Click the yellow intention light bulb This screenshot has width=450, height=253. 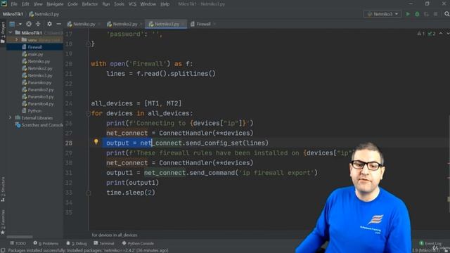click(96, 142)
